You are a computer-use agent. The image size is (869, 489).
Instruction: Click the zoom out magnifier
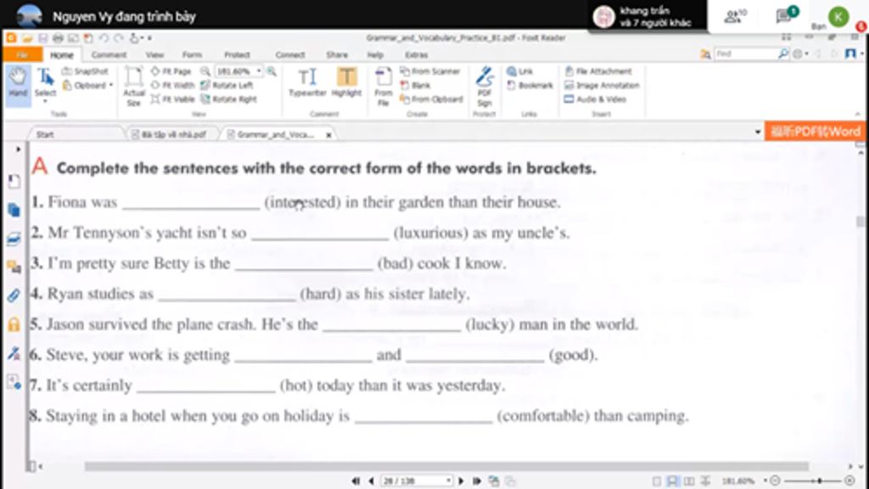pyautogui.click(x=205, y=71)
